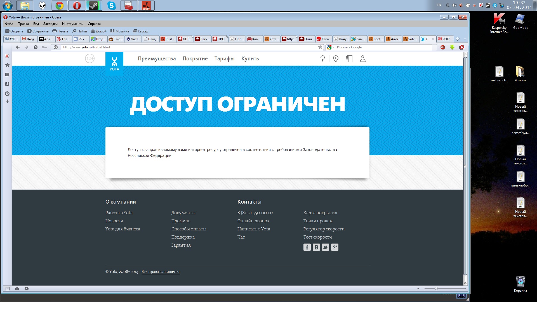Open the Покрытие navigation link

[195, 59]
